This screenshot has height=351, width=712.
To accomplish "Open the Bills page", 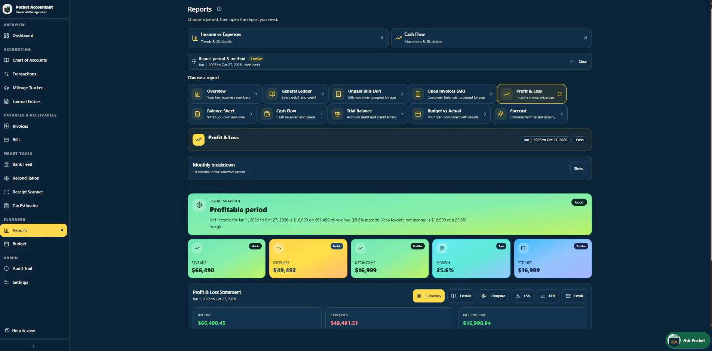I will [34, 140].
